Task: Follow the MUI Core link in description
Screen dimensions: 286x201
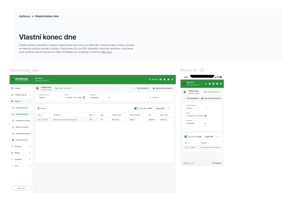Action: (x=107, y=52)
